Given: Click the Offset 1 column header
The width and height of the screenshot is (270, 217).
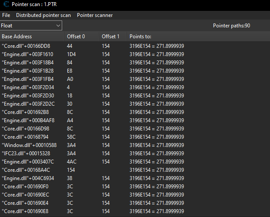Looking at the screenshot, I should 110,36.
